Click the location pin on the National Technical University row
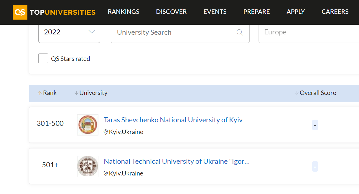 click(x=106, y=173)
